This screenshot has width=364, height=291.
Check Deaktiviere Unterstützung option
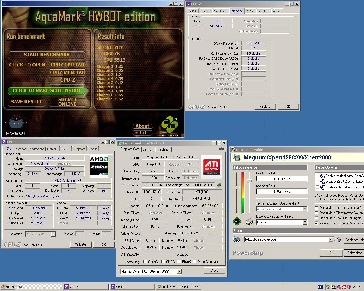(x=317, y=208)
